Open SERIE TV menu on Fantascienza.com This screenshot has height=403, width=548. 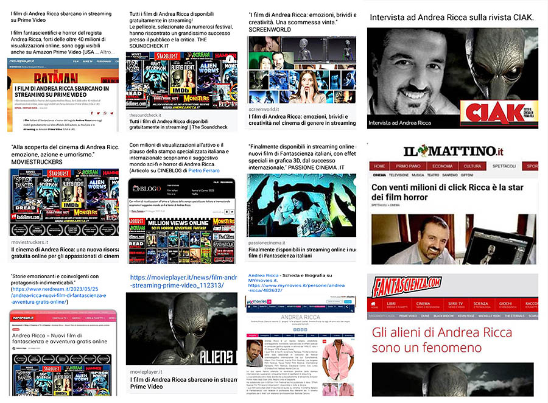pos(455,305)
